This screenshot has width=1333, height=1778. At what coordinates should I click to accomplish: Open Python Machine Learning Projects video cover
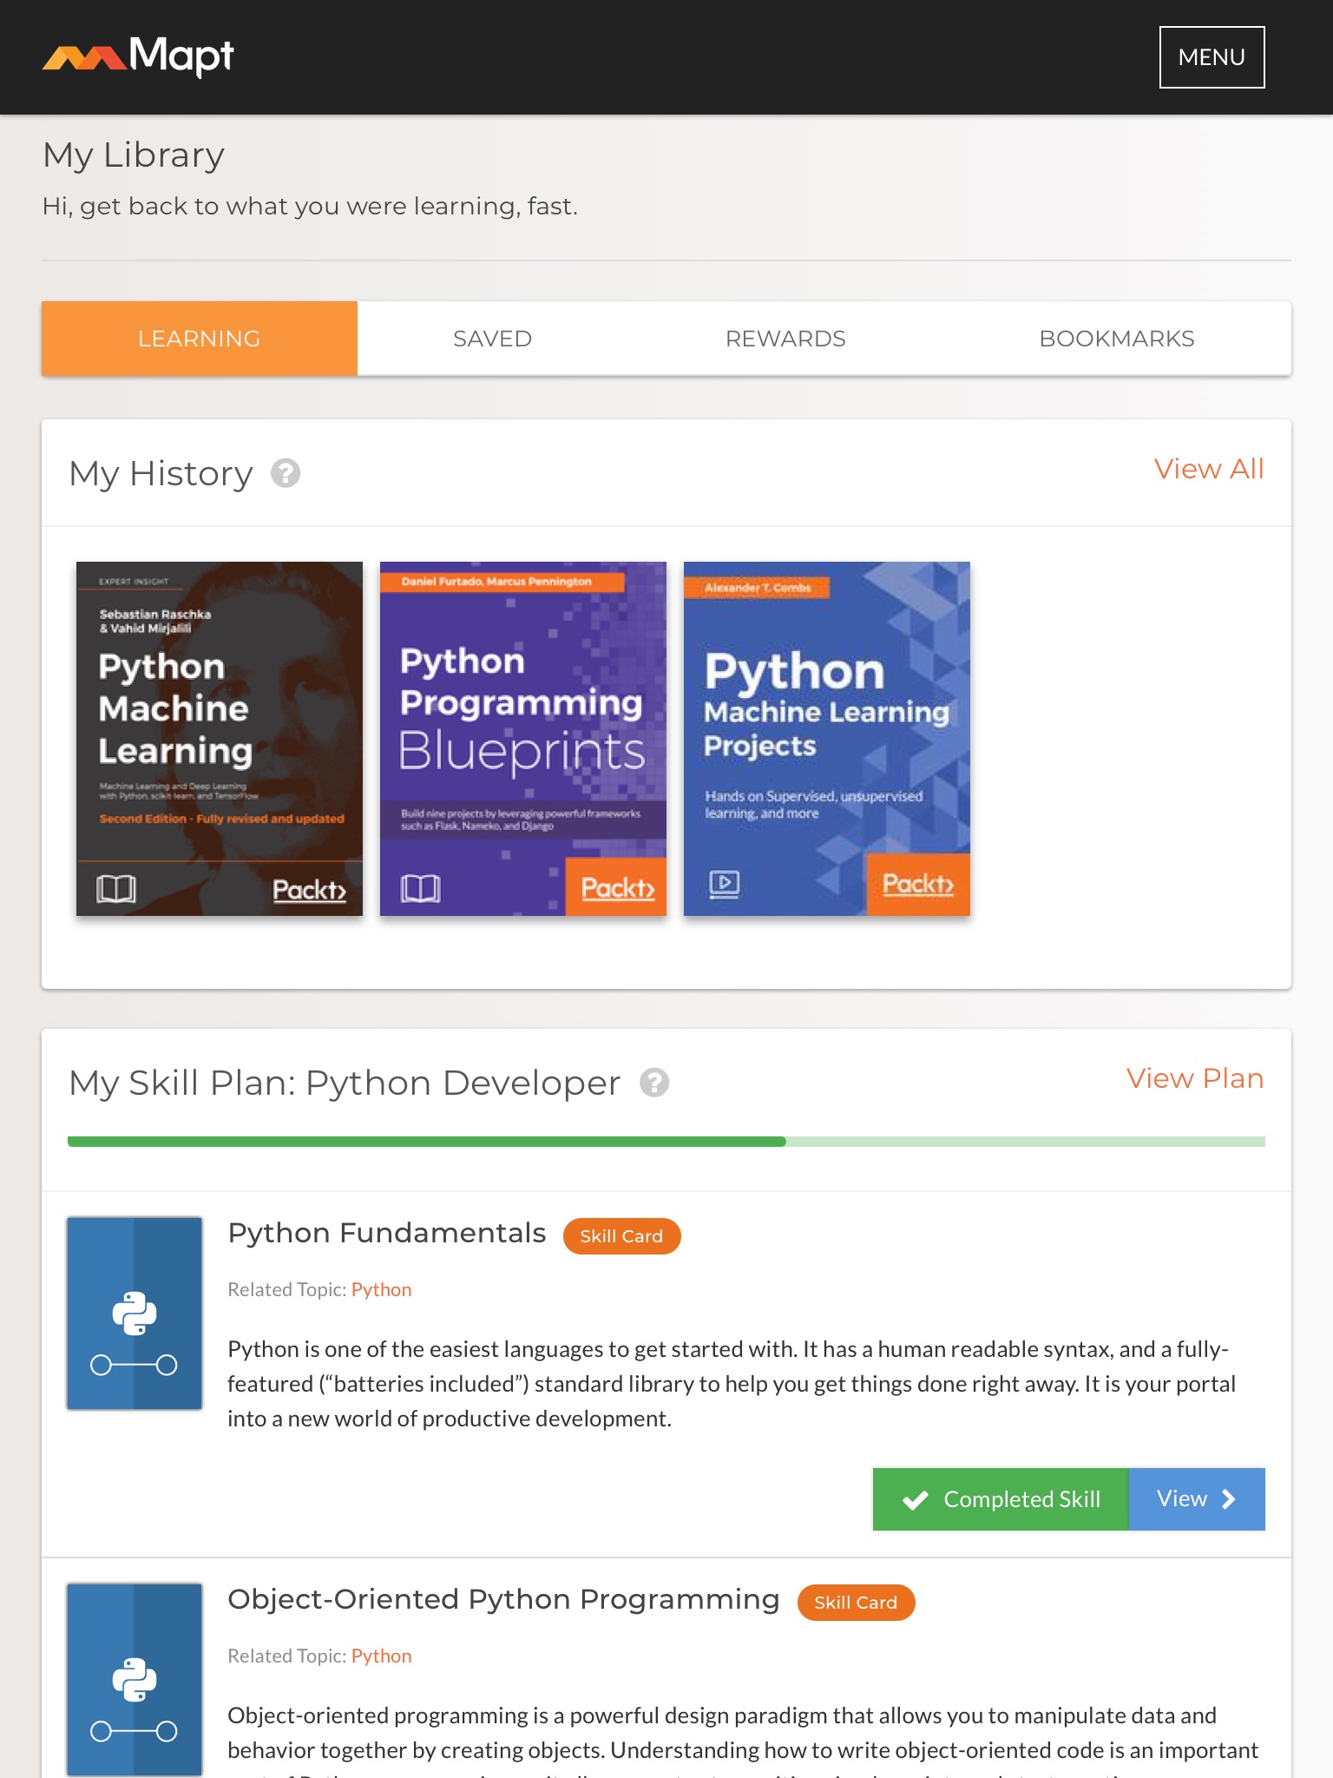tap(827, 738)
